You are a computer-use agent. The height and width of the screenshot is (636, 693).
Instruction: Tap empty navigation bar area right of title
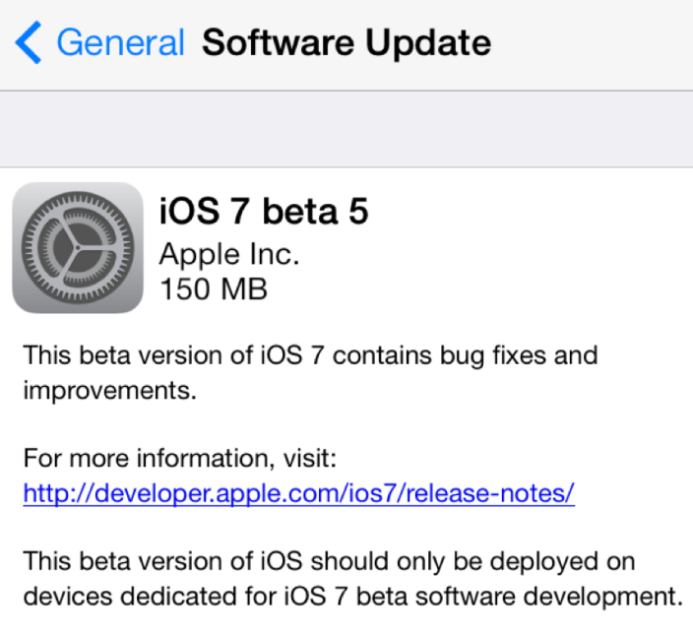point(591,44)
